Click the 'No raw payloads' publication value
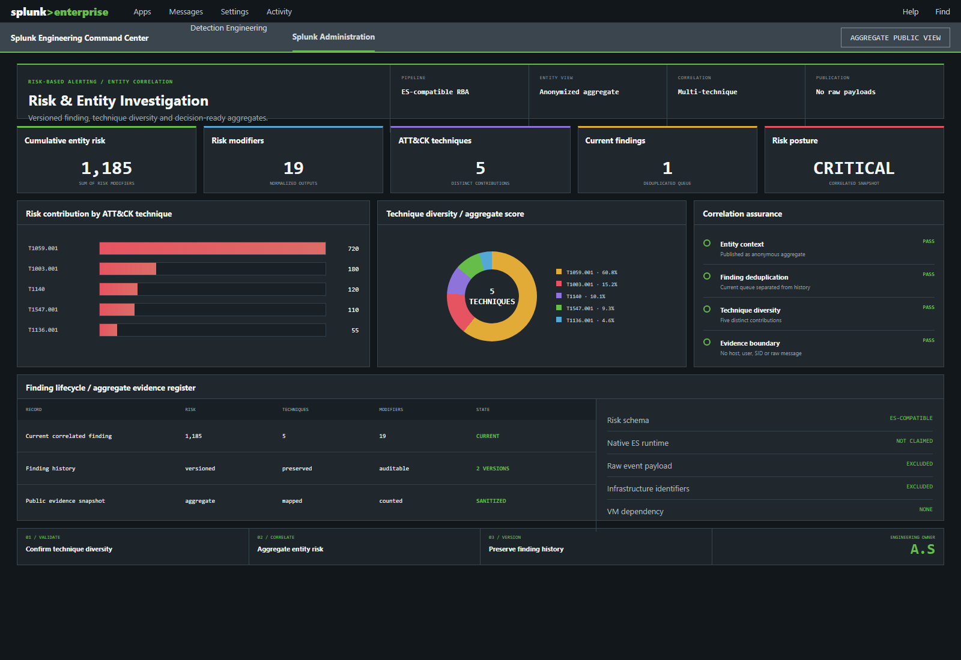Screen dimensions: 961x660 point(846,92)
